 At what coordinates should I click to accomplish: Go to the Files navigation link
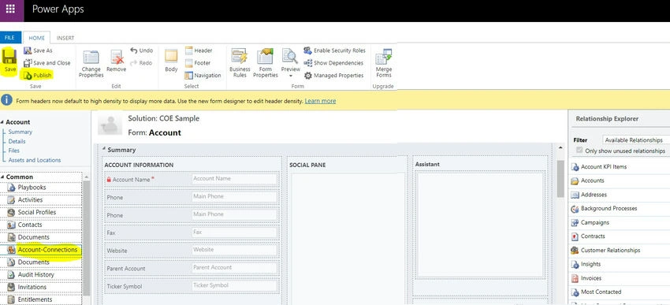(13, 151)
